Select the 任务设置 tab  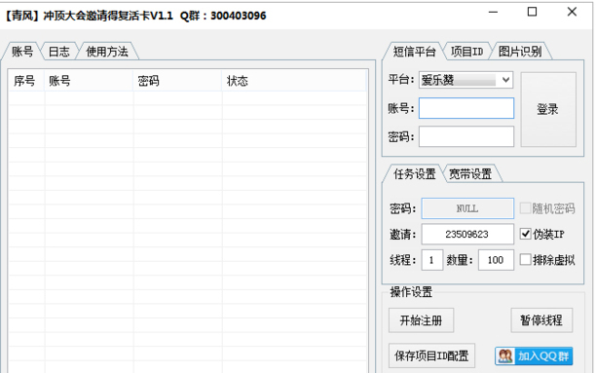tap(414, 174)
